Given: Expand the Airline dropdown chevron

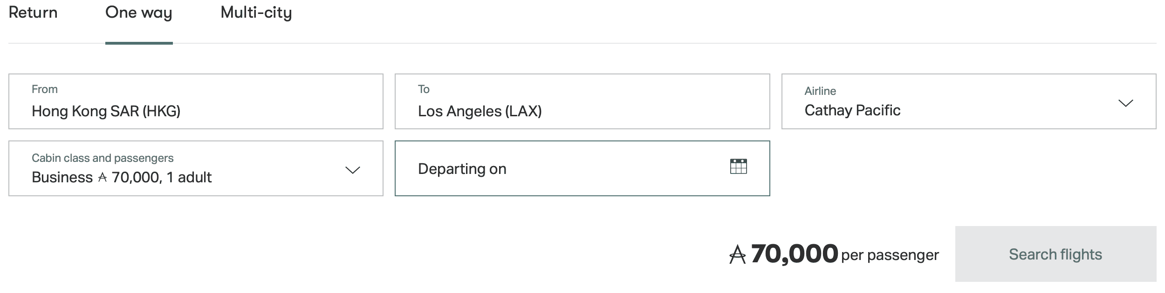Looking at the screenshot, I should coord(1125,103).
